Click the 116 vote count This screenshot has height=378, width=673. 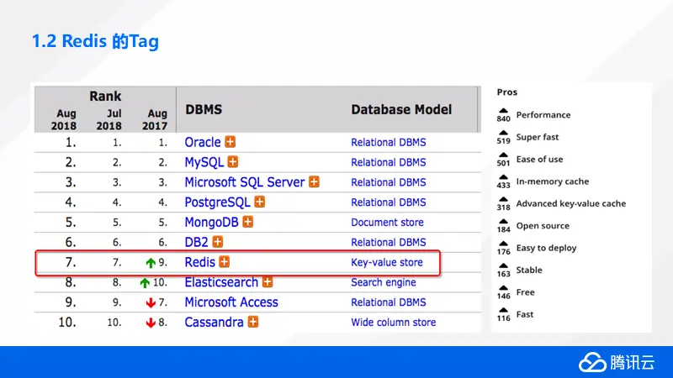point(503,318)
